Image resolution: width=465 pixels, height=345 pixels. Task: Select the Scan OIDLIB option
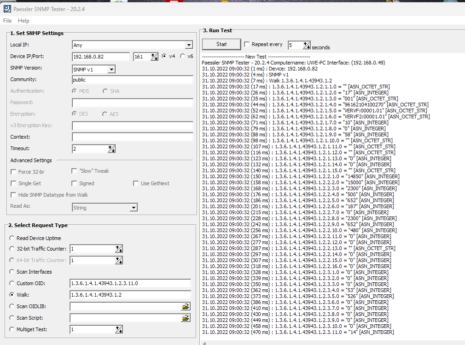point(12,306)
